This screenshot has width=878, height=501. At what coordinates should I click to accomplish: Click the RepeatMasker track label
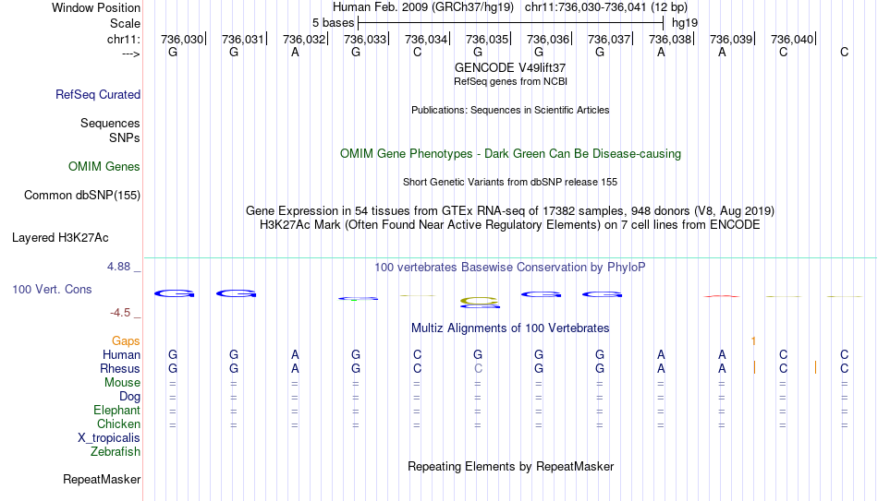pos(102,479)
